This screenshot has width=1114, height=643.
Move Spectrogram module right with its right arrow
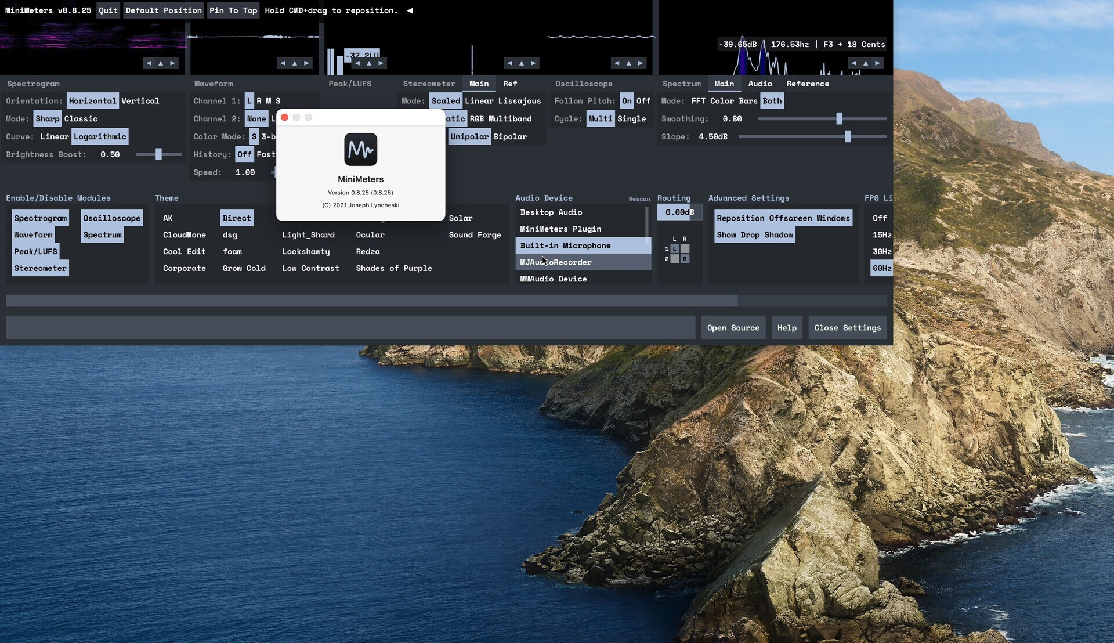pos(172,63)
